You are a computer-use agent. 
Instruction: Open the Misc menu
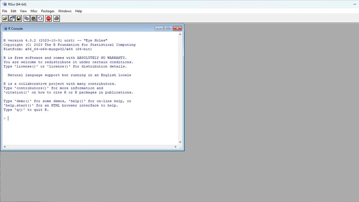point(34,11)
